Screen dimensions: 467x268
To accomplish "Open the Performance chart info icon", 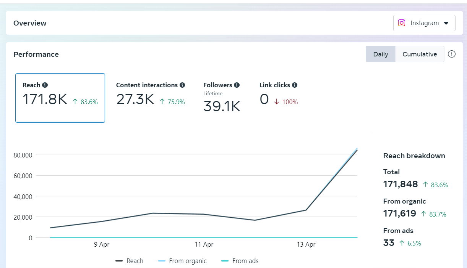I will [x=452, y=54].
